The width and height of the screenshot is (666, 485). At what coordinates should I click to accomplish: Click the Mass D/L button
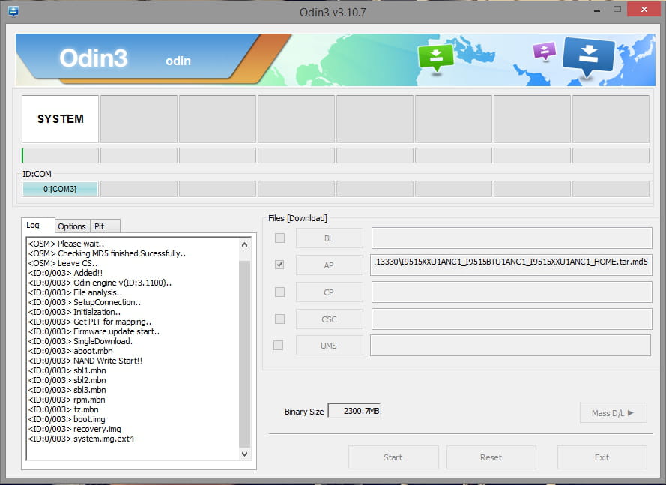(x=613, y=413)
